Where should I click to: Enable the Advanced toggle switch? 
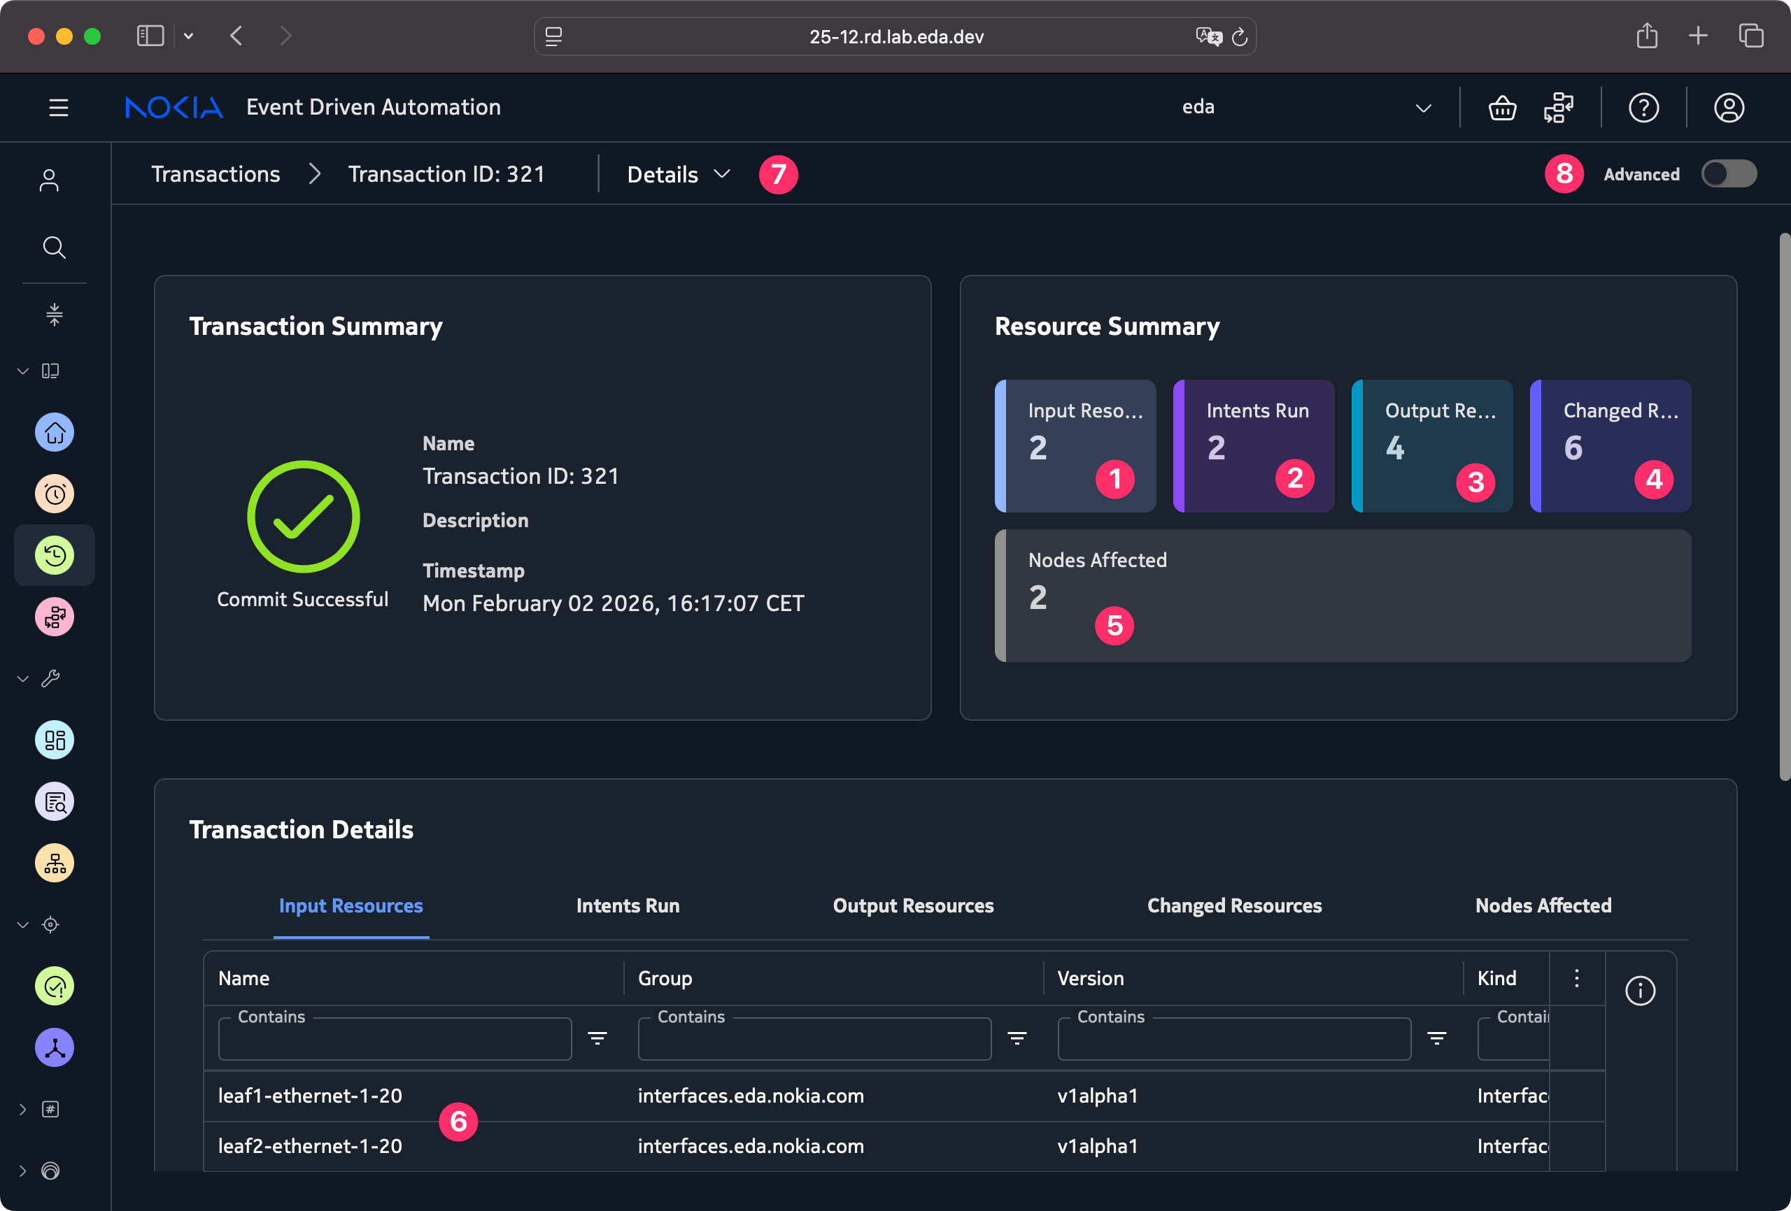pyautogui.click(x=1729, y=174)
